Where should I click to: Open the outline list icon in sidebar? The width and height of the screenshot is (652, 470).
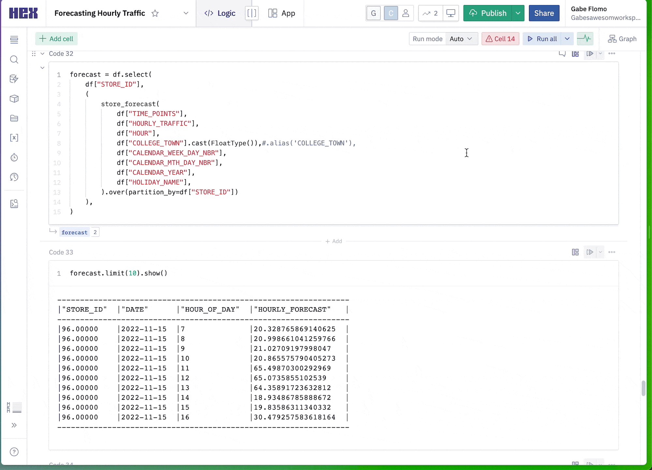point(14,40)
